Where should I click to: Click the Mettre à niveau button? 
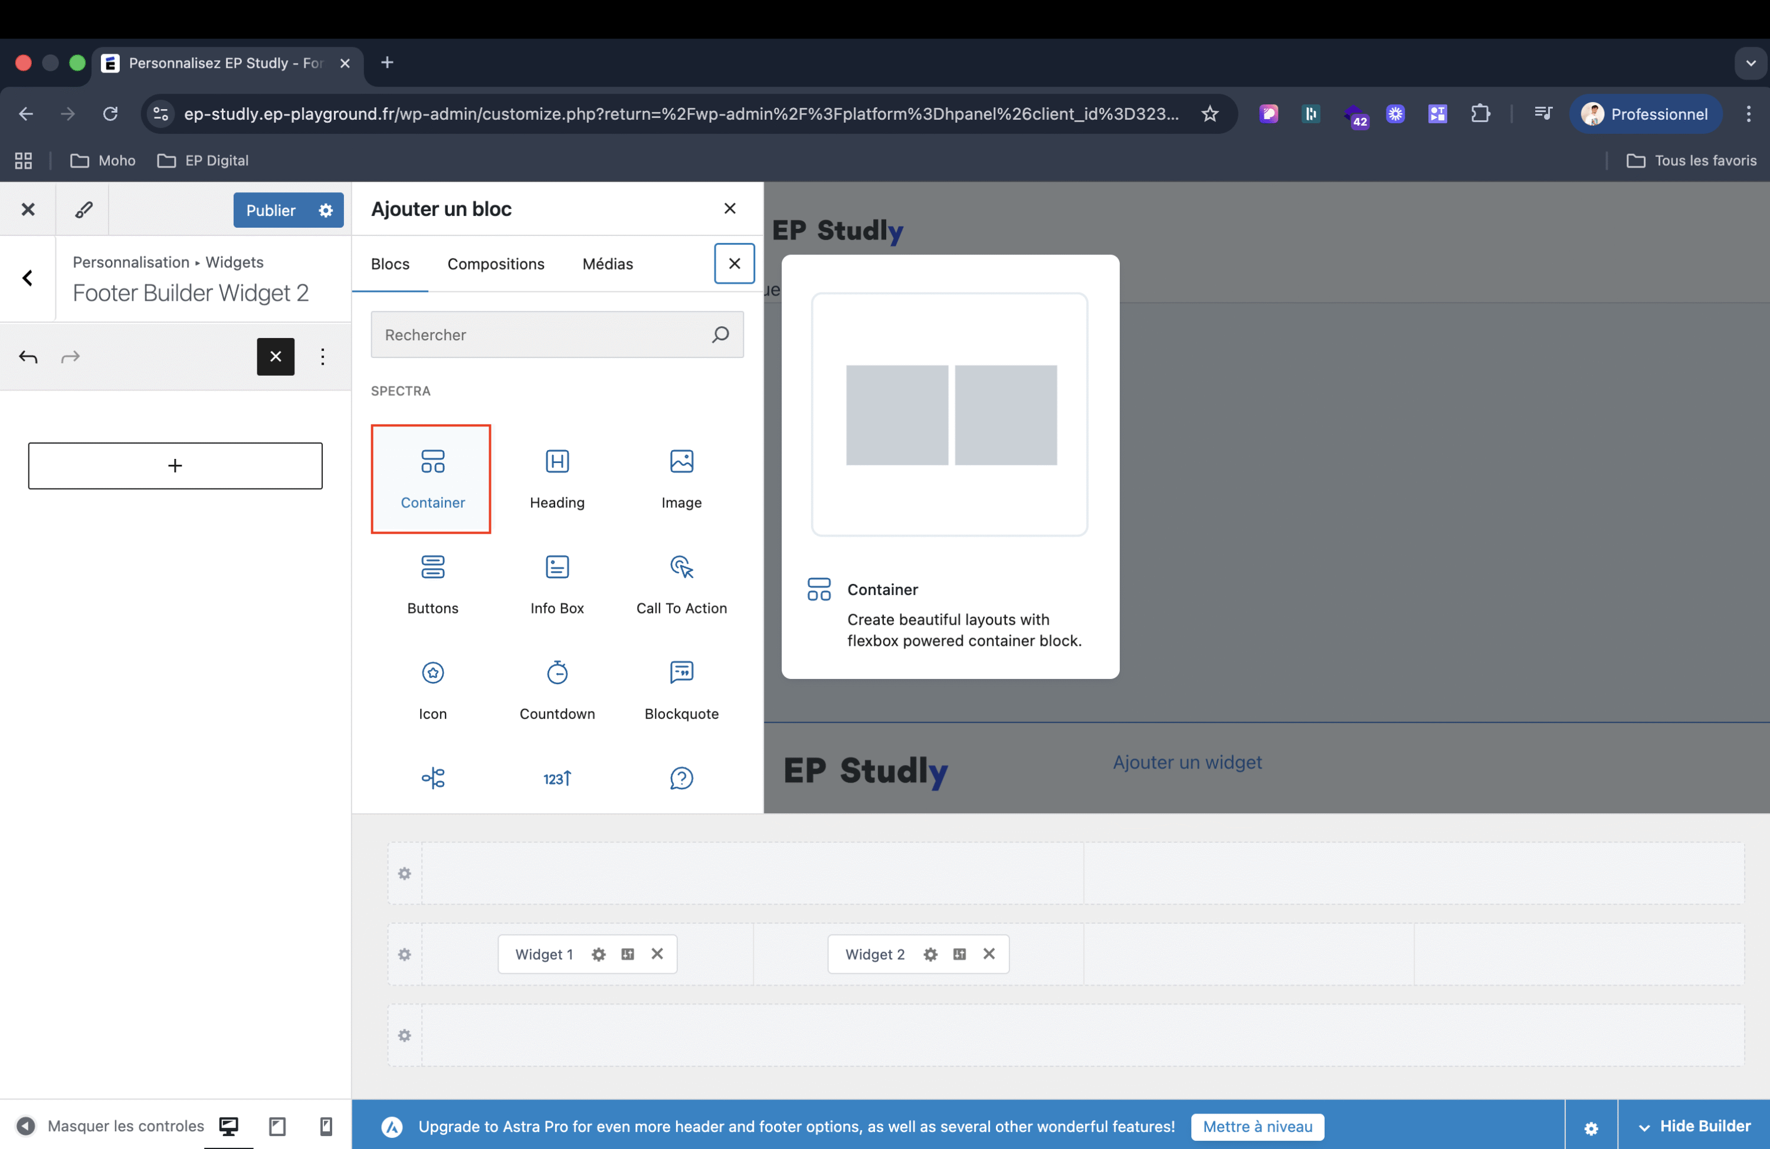(1257, 1126)
